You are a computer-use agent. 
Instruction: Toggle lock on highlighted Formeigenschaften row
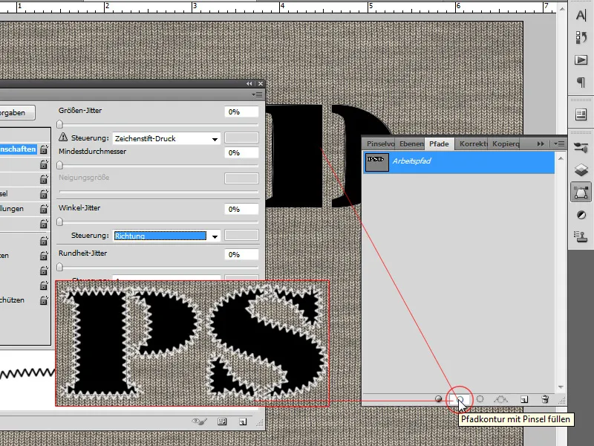(44, 149)
